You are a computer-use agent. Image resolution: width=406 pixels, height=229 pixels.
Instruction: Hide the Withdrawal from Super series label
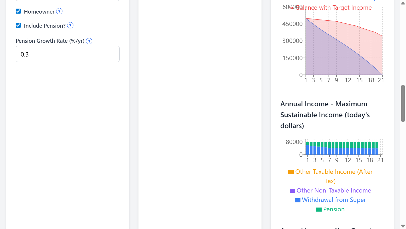tap(334, 200)
